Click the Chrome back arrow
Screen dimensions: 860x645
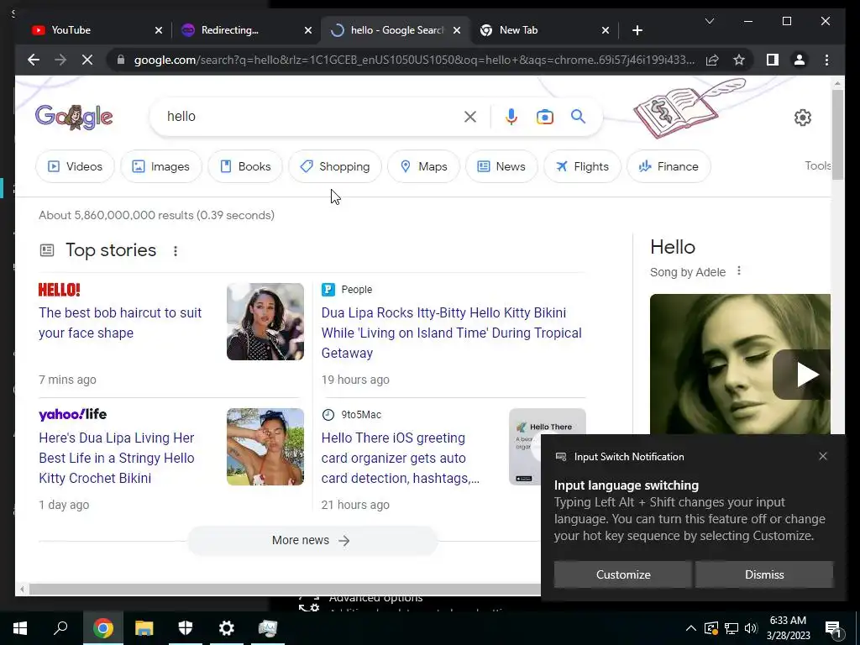point(34,60)
